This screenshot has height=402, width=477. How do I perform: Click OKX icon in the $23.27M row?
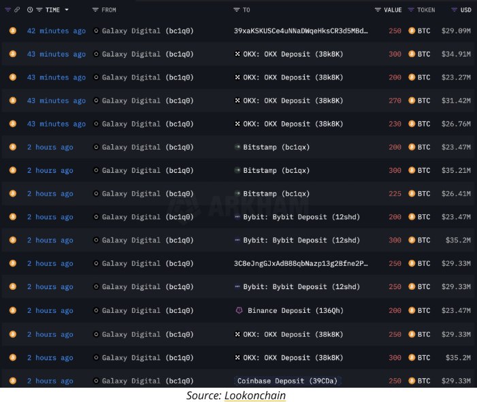(237, 78)
